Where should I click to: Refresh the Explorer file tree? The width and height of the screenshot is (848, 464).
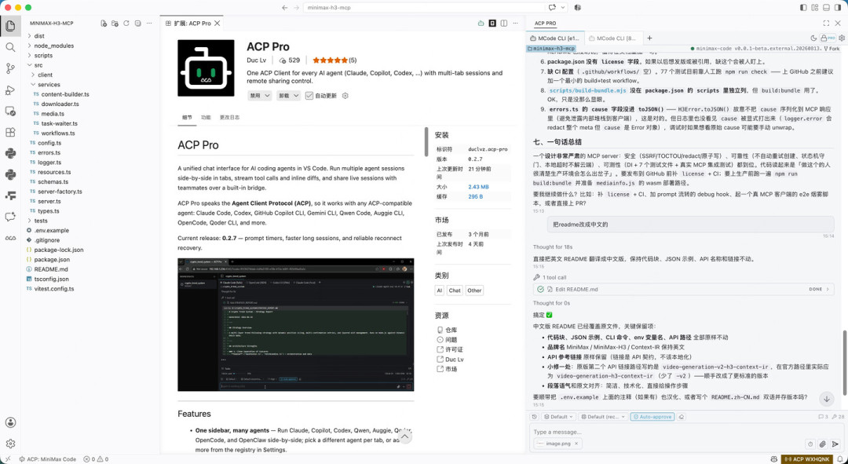pyautogui.click(x=126, y=24)
